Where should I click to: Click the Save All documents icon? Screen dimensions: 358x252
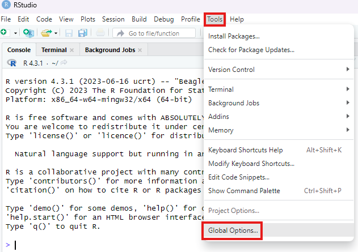click(83, 33)
